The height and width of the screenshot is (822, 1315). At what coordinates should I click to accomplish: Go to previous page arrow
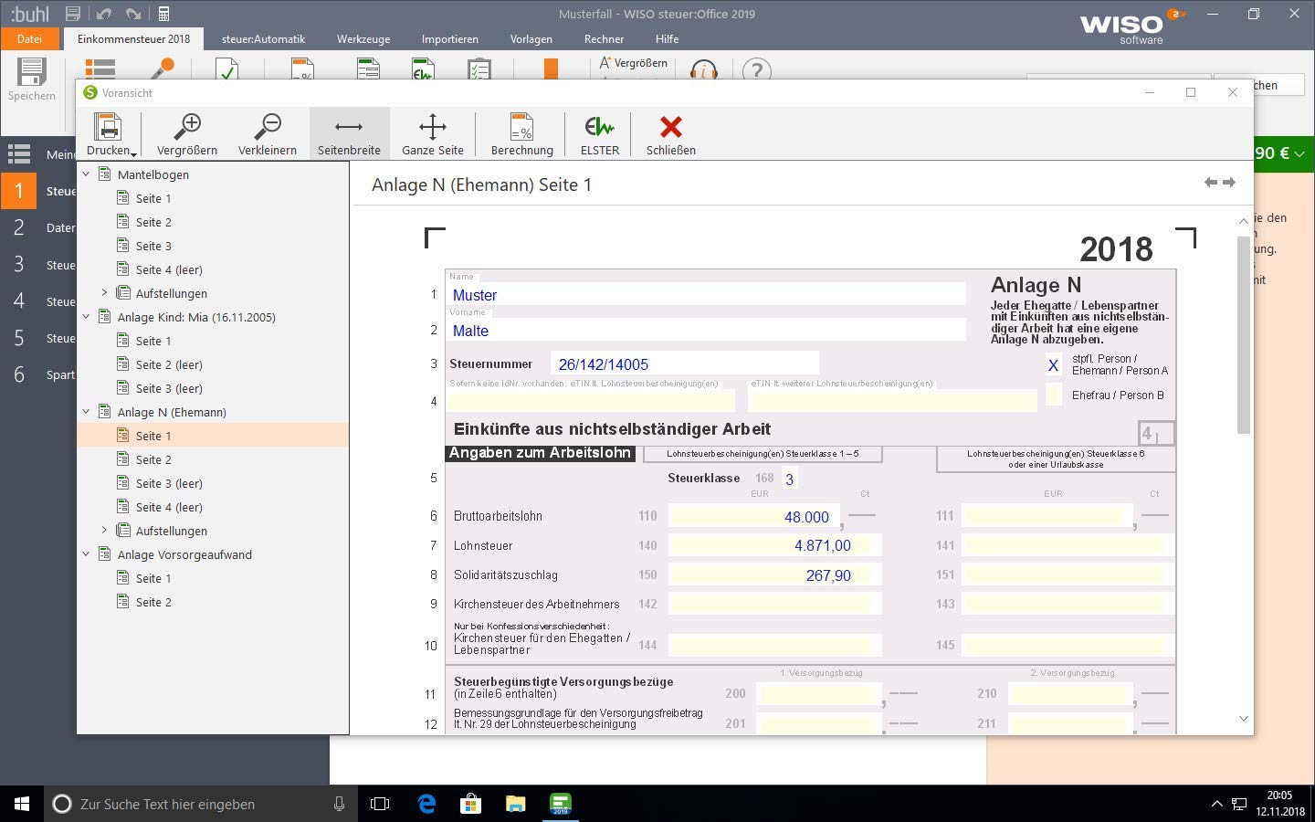pos(1211,183)
